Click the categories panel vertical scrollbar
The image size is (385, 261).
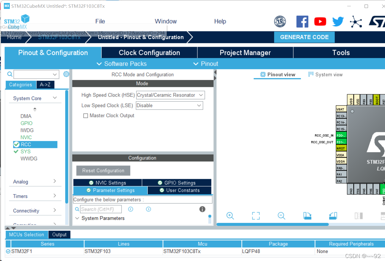(x=67, y=147)
